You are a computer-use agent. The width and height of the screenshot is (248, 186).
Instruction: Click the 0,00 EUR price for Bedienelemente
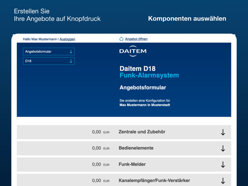(x=101, y=148)
